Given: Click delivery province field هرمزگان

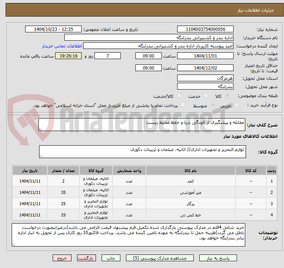Looking at the screenshot, I should pyautogui.click(x=205, y=78).
